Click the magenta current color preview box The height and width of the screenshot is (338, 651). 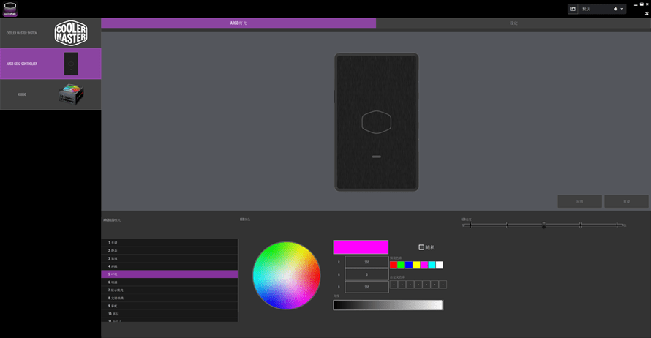tap(361, 247)
